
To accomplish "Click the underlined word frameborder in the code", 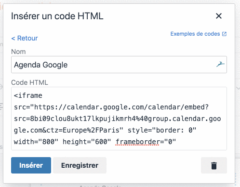I will point(137,142).
